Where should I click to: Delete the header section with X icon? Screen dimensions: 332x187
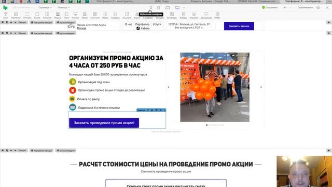(x=3, y=22)
